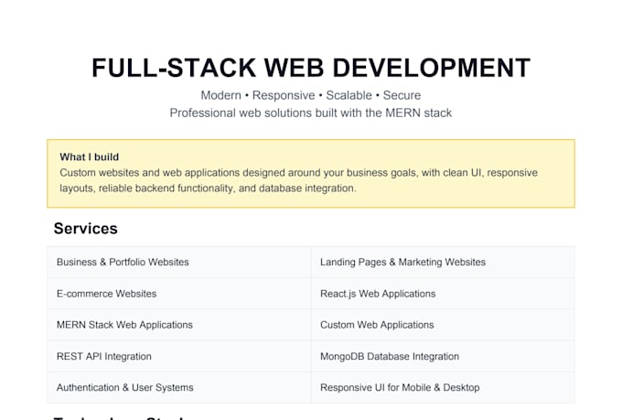The height and width of the screenshot is (420, 622).
Task: Click the tagline 'Modern • Responsive • Scalable • Secure'
Action: pos(311,95)
